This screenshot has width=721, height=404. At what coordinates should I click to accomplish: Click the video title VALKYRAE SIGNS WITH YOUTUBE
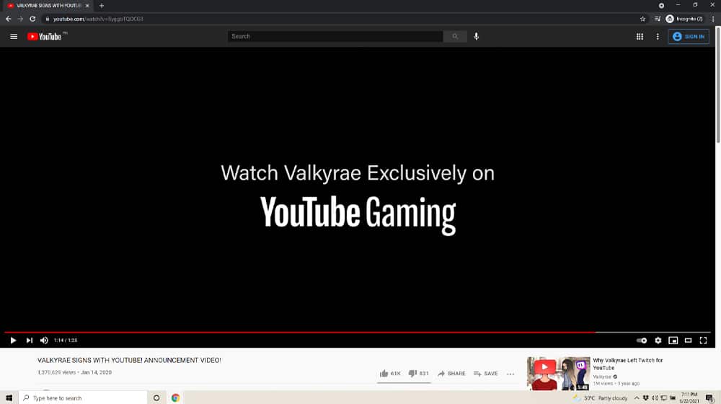(129, 360)
